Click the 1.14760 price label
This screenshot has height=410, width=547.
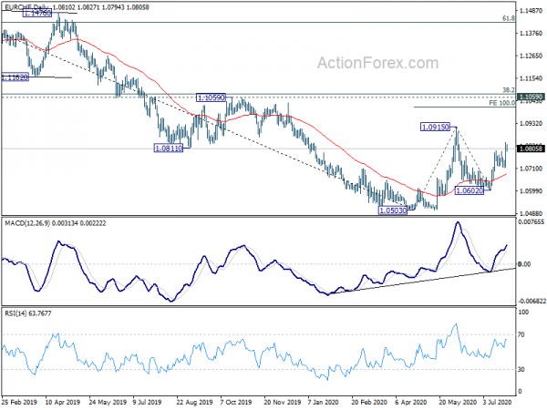[37, 14]
